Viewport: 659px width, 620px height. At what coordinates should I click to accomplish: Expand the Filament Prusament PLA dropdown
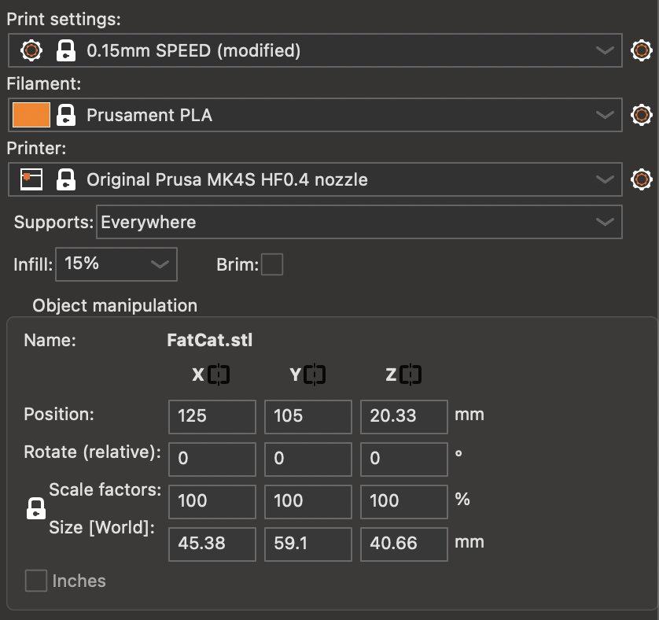tap(604, 115)
